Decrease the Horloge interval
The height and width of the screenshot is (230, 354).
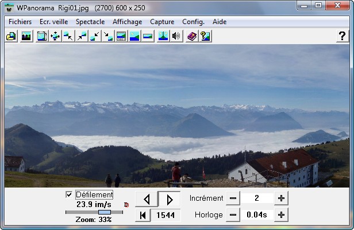233,215
